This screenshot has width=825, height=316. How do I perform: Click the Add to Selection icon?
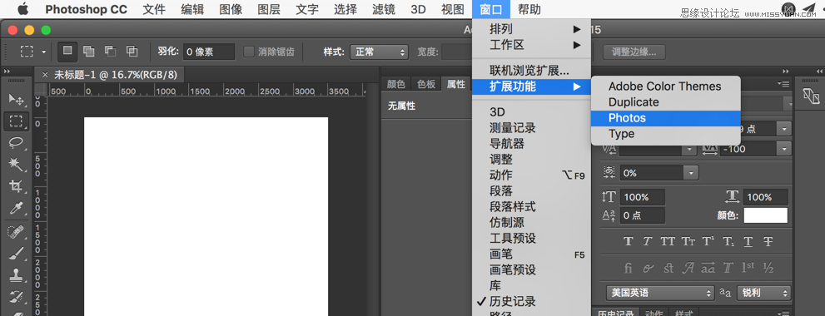[89, 52]
